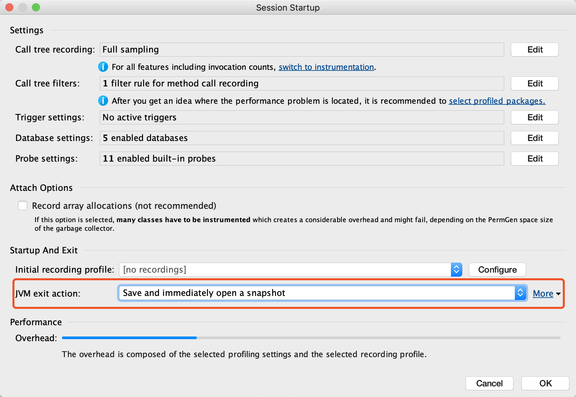Edit the Trigger settings
576x397 pixels.
[x=534, y=117]
